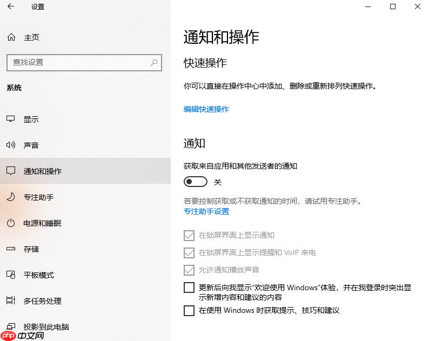This screenshot has width=429, height=341.
Task: Click the 专注助手 moon icon
Action: pyautogui.click(x=11, y=197)
